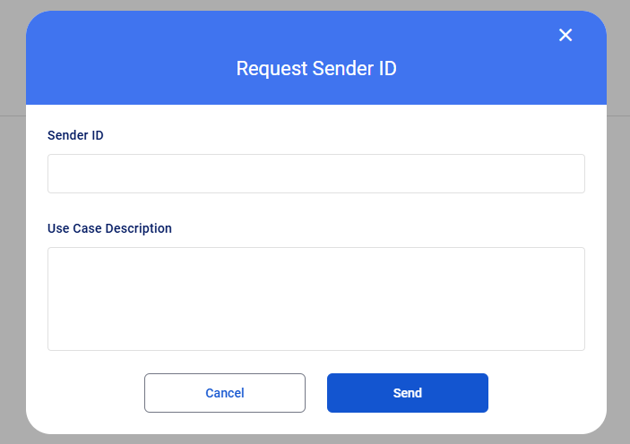Dismiss the modal using the white X icon
Screen dimensions: 630x444
565,35
